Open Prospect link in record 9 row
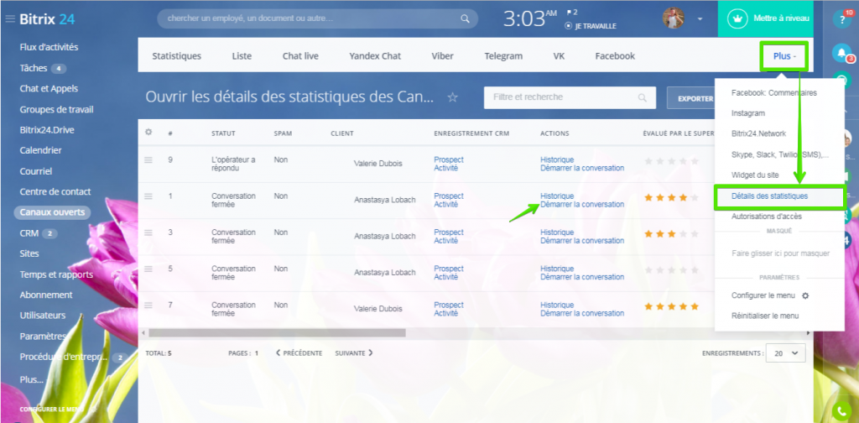The width and height of the screenshot is (859, 423). tap(449, 159)
